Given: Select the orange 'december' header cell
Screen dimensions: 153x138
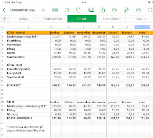Looking at the screenshot, I should click(99, 32).
